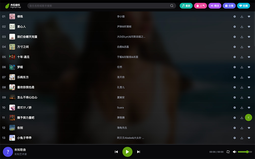Play the song 小兔子乖乖
Screen dimensions: 255x159
click(235, 138)
